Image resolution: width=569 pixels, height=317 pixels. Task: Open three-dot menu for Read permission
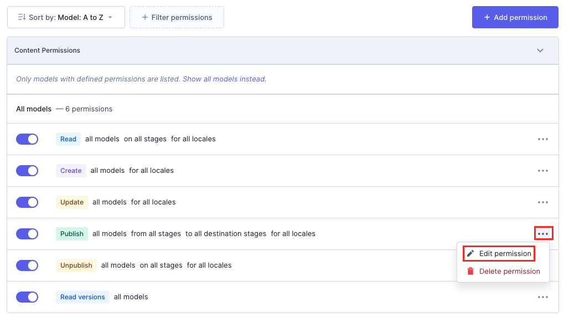542,139
